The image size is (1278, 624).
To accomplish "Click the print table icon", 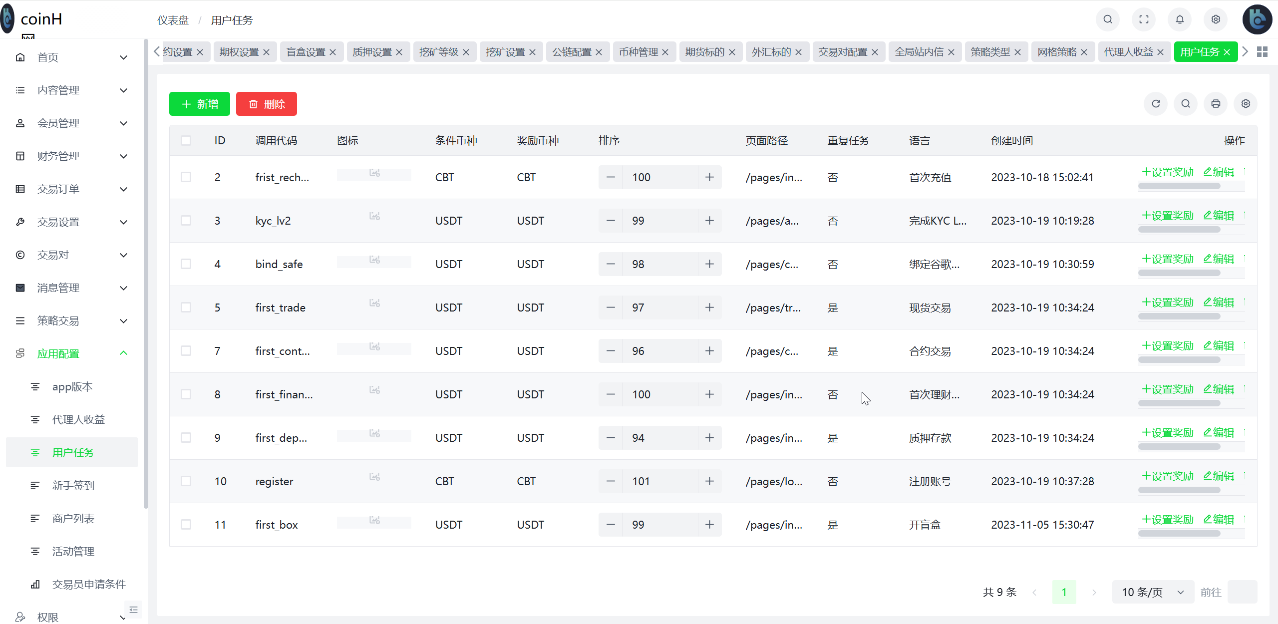I will tap(1215, 104).
